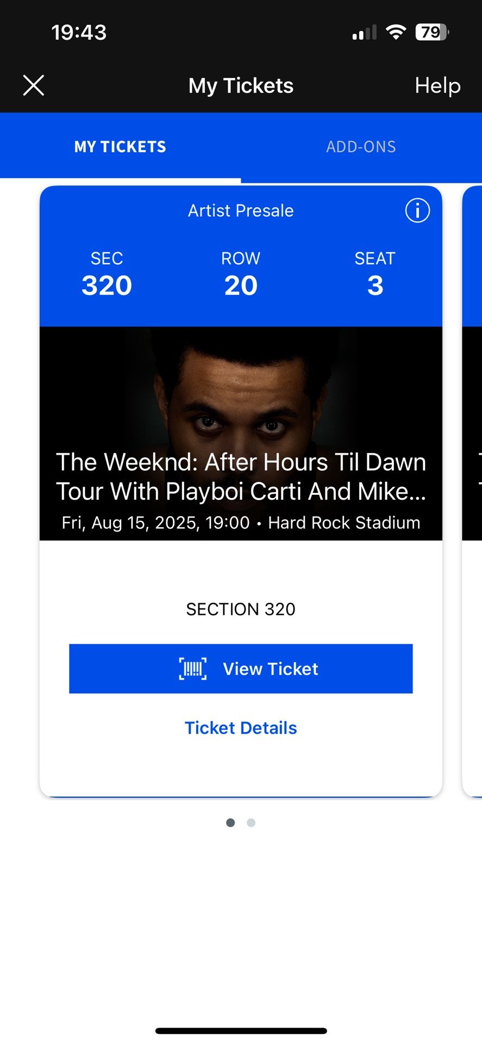Tap the cellular signal bars icon

[363, 32]
